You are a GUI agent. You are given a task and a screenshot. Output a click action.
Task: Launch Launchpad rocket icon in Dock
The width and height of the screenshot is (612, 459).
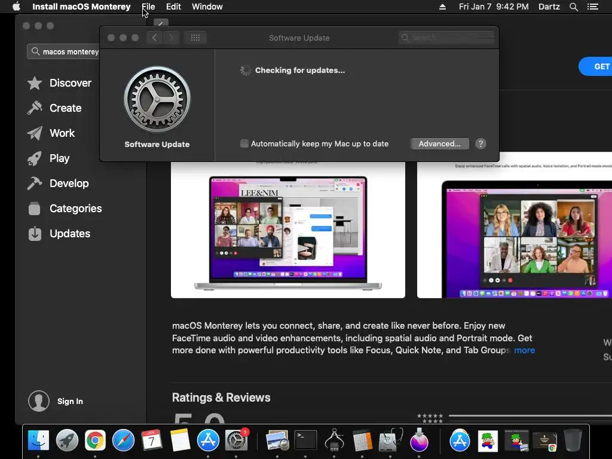pyautogui.click(x=67, y=440)
